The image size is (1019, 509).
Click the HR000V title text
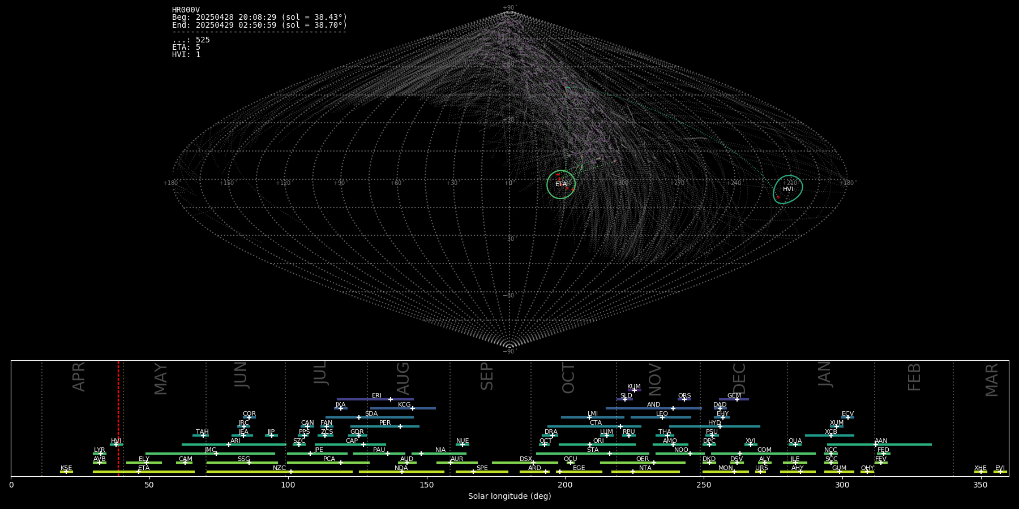pos(186,10)
